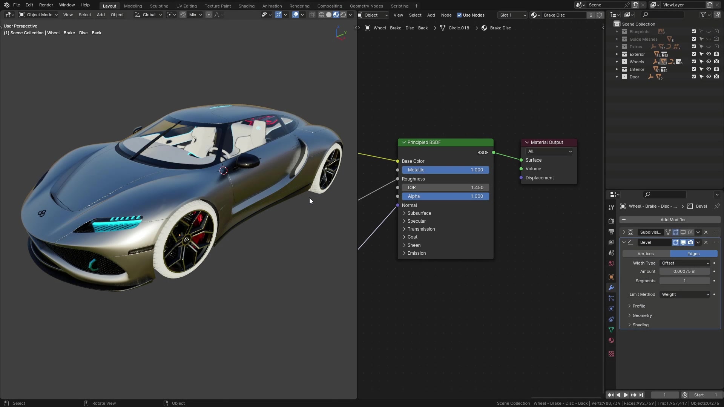Toggle viewport gizmo display

tap(278, 15)
